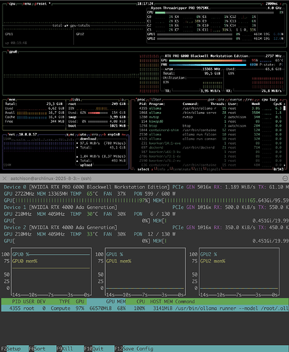Click signals in proc footer
Screen dimensions: 289x352
coord(212,169)
